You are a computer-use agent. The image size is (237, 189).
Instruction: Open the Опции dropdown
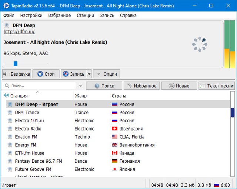[107, 74]
